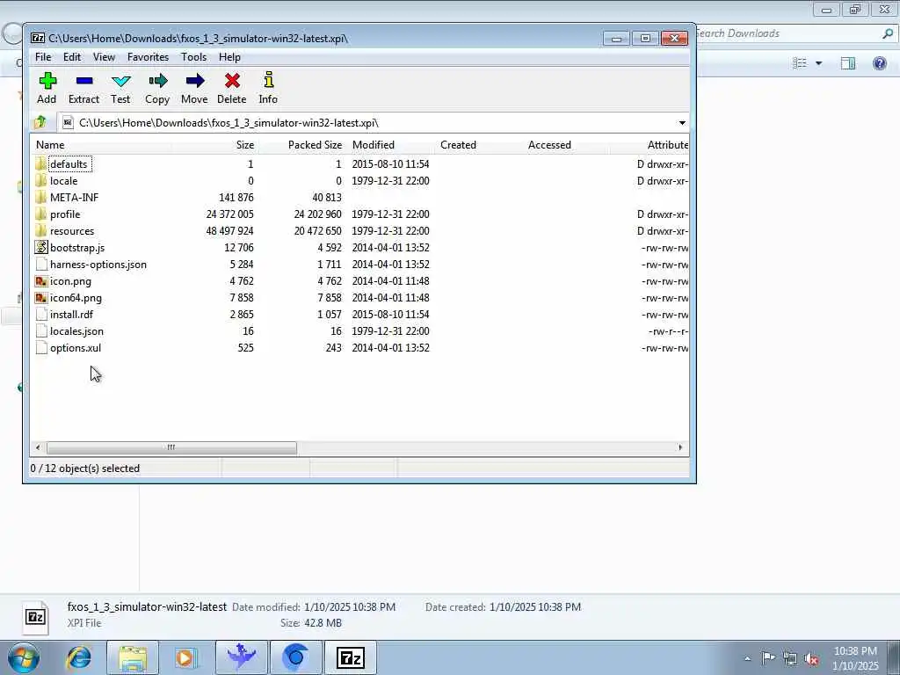
Task: Open Windows Explorer taskbar icon
Action: pos(133,657)
